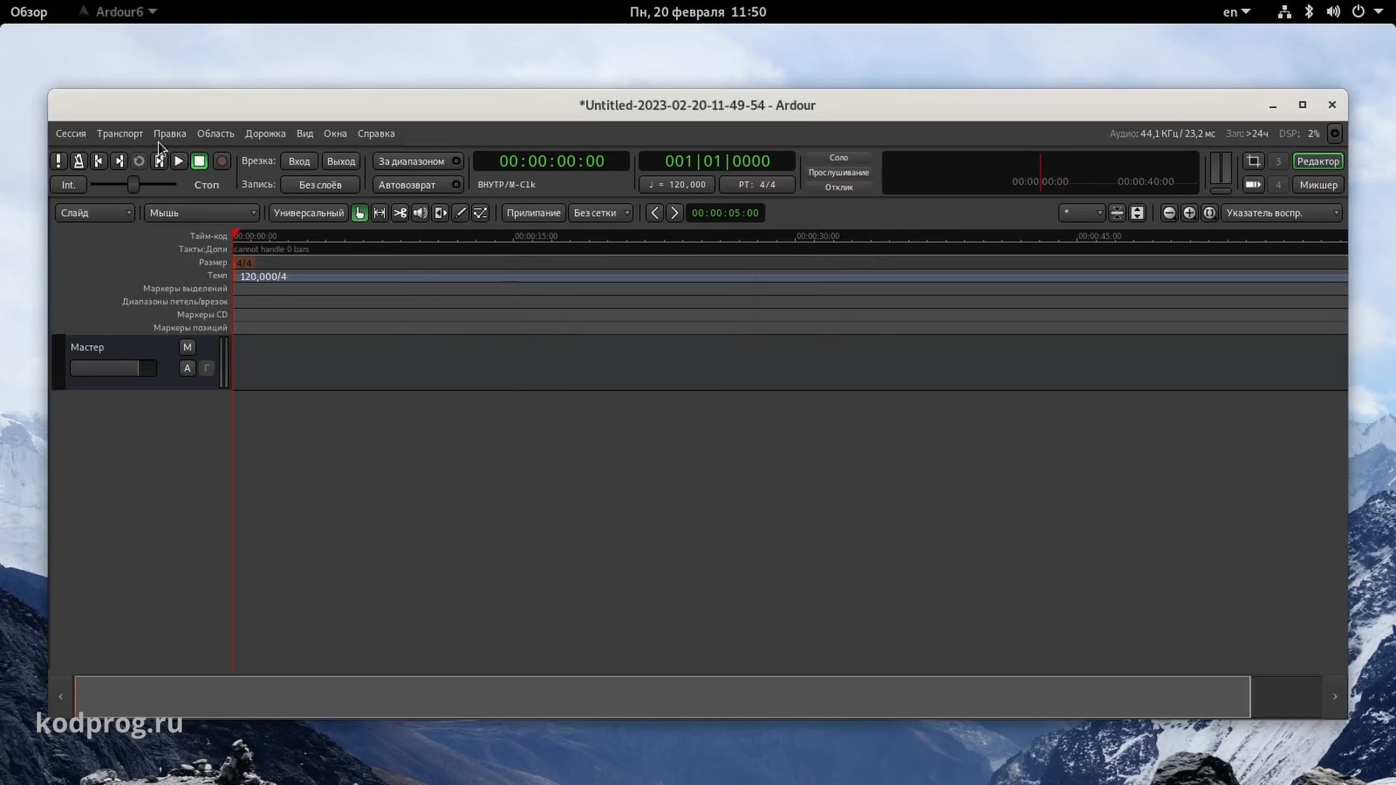Toggle Выход punch-out button
Image resolution: width=1396 pixels, height=785 pixels.
click(341, 161)
